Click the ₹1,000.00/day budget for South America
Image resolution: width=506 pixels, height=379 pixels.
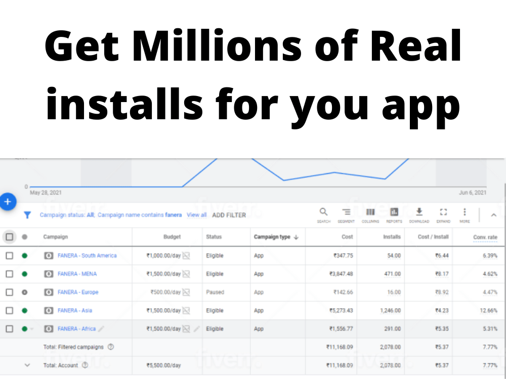(x=163, y=256)
